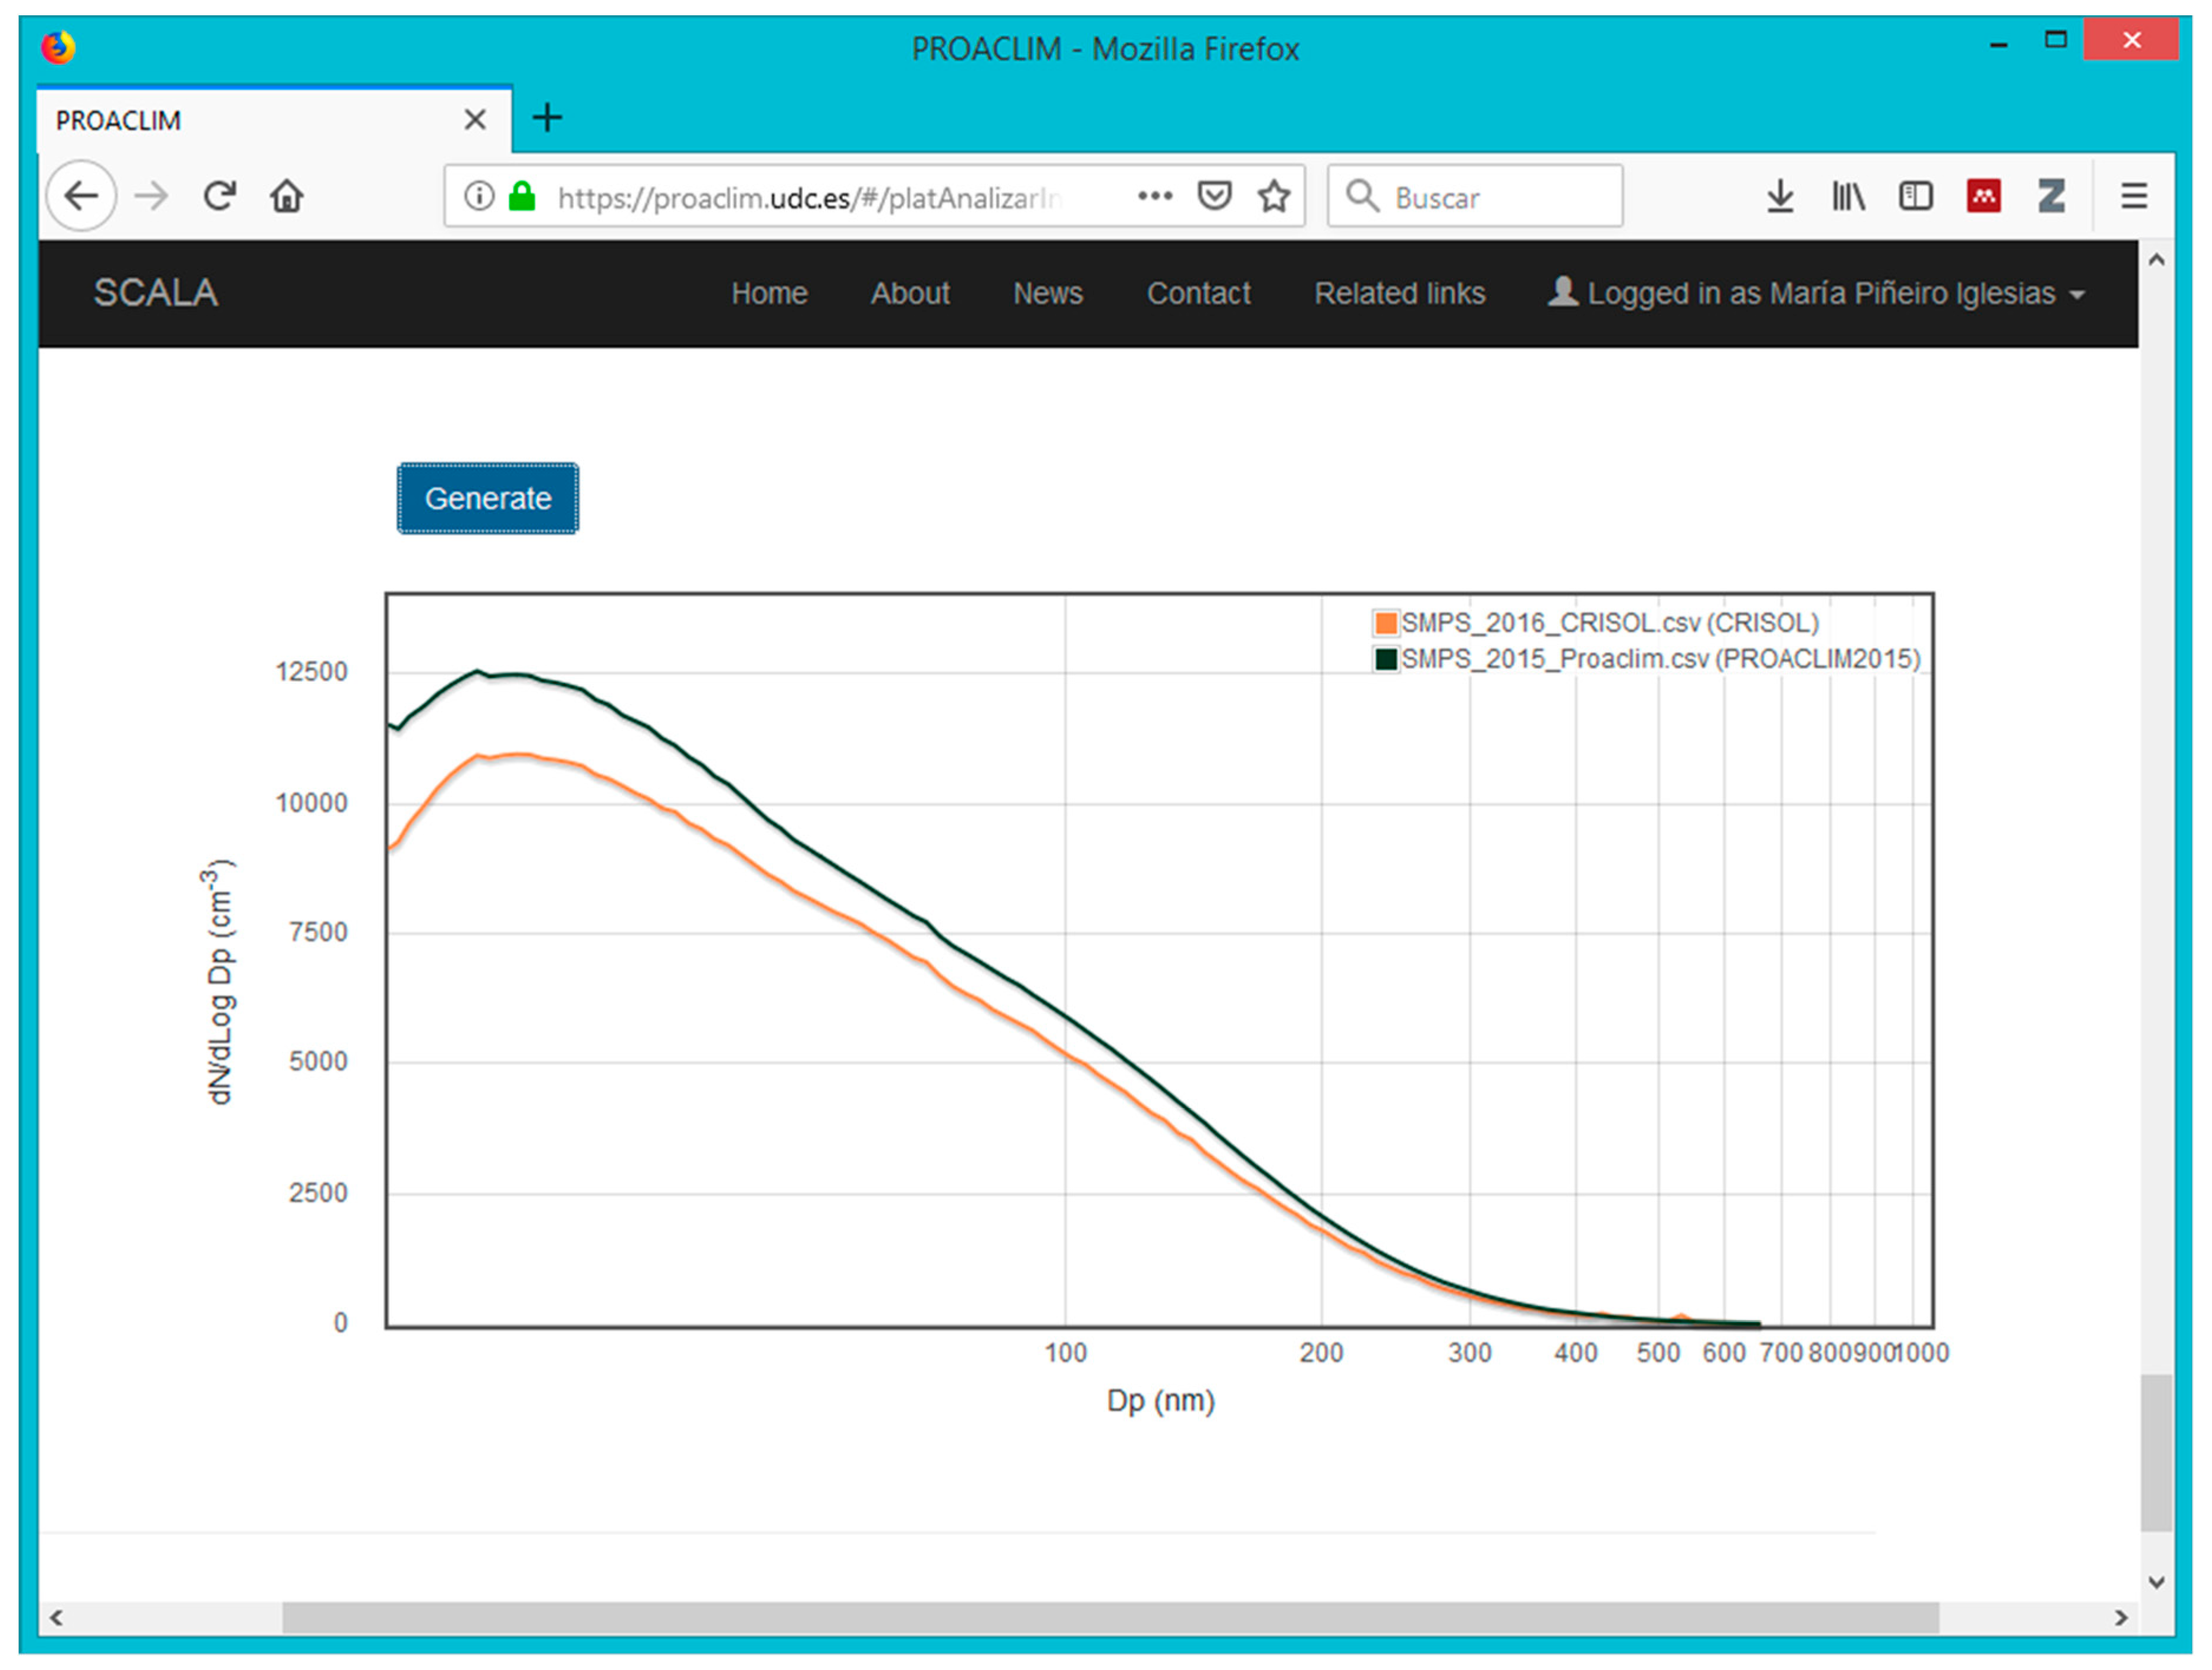
Task: Expand the logged-in user dropdown
Action: (1817, 293)
